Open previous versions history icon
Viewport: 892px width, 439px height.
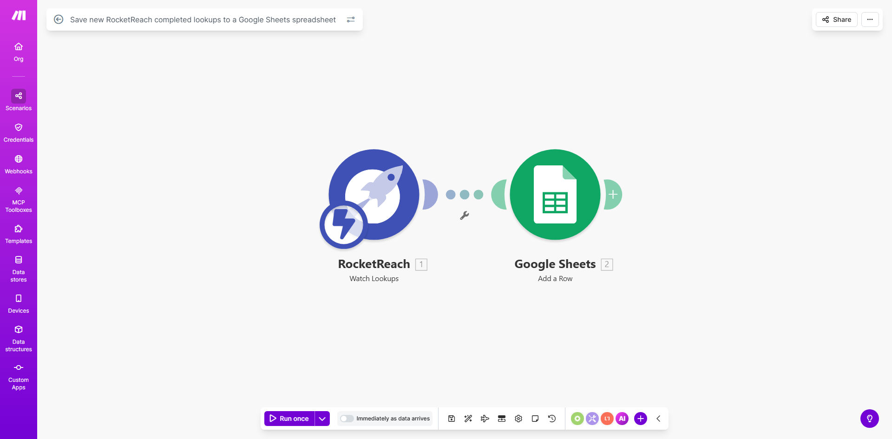(x=552, y=419)
